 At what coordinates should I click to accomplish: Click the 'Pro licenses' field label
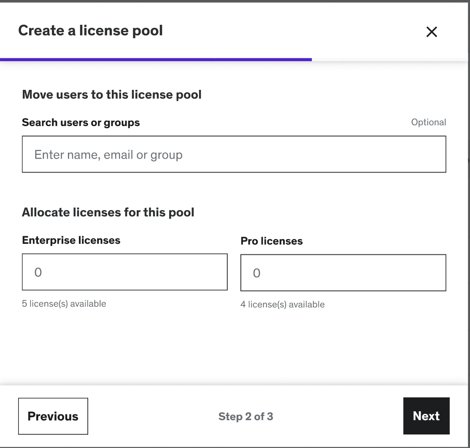click(272, 241)
